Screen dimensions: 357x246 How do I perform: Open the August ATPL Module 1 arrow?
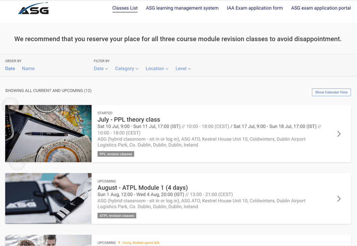point(339,199)
